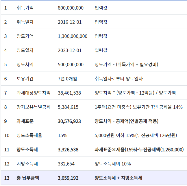This screenshot has width=187, height=186.
Task: Select the value 332,654
Action: point(66,164)
